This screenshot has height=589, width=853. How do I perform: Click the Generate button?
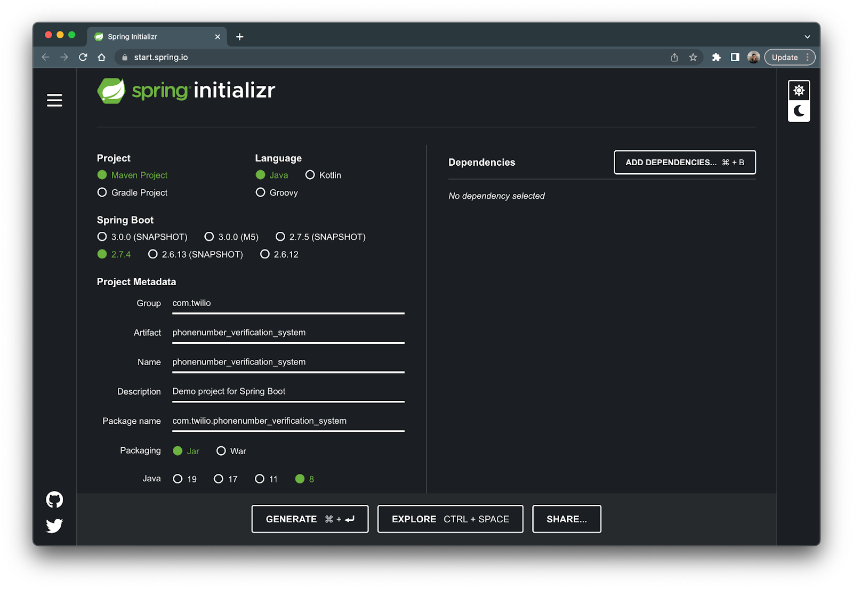click(310, 519)
